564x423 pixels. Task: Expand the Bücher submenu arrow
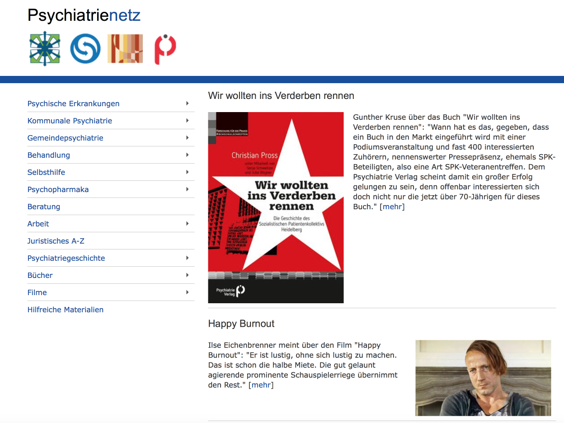pyautogui.click(x=187, y=275)
